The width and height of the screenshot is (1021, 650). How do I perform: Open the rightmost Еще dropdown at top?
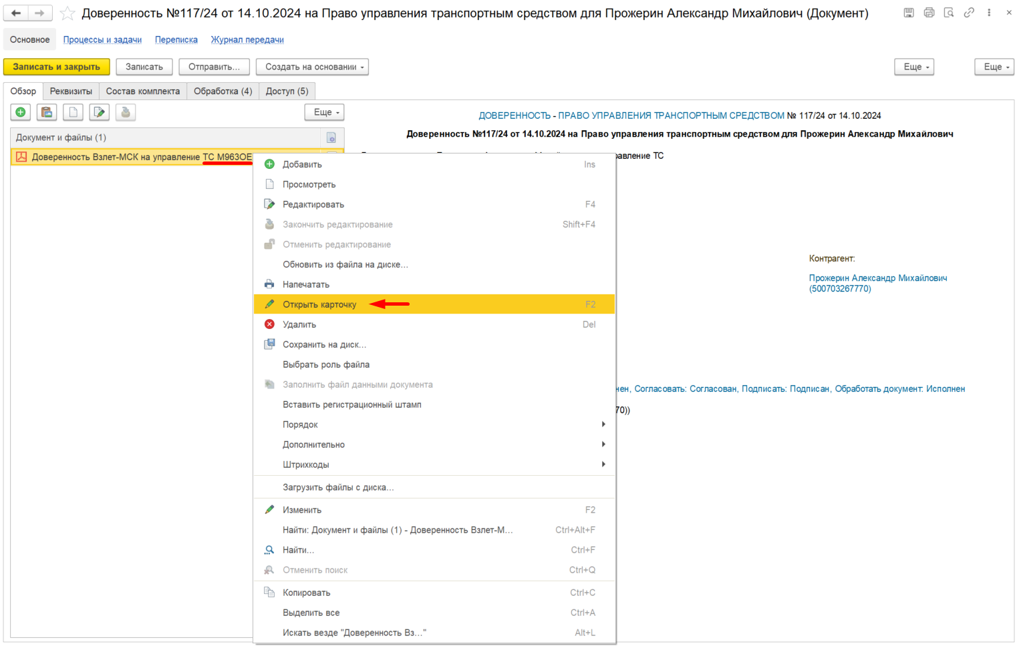pos(994,67)
